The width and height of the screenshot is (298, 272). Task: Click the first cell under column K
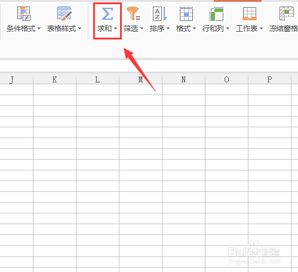tap(55, 89)
